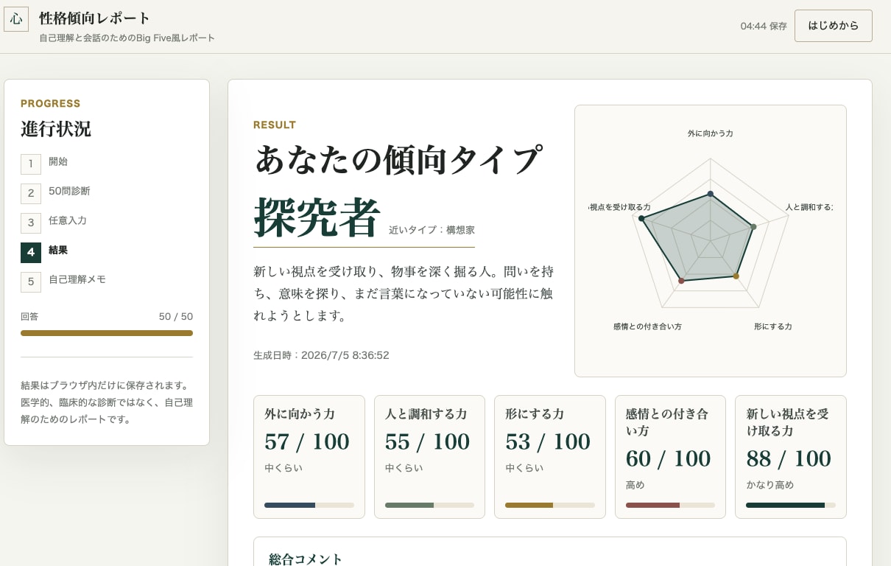Click the red radar point toward 感情との付き合い方
The width and height of the screenshot is (891, 566).
pyautogui.click(x=681, y=281)
